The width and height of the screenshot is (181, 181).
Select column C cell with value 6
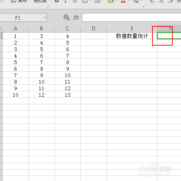tap(67, 49)
